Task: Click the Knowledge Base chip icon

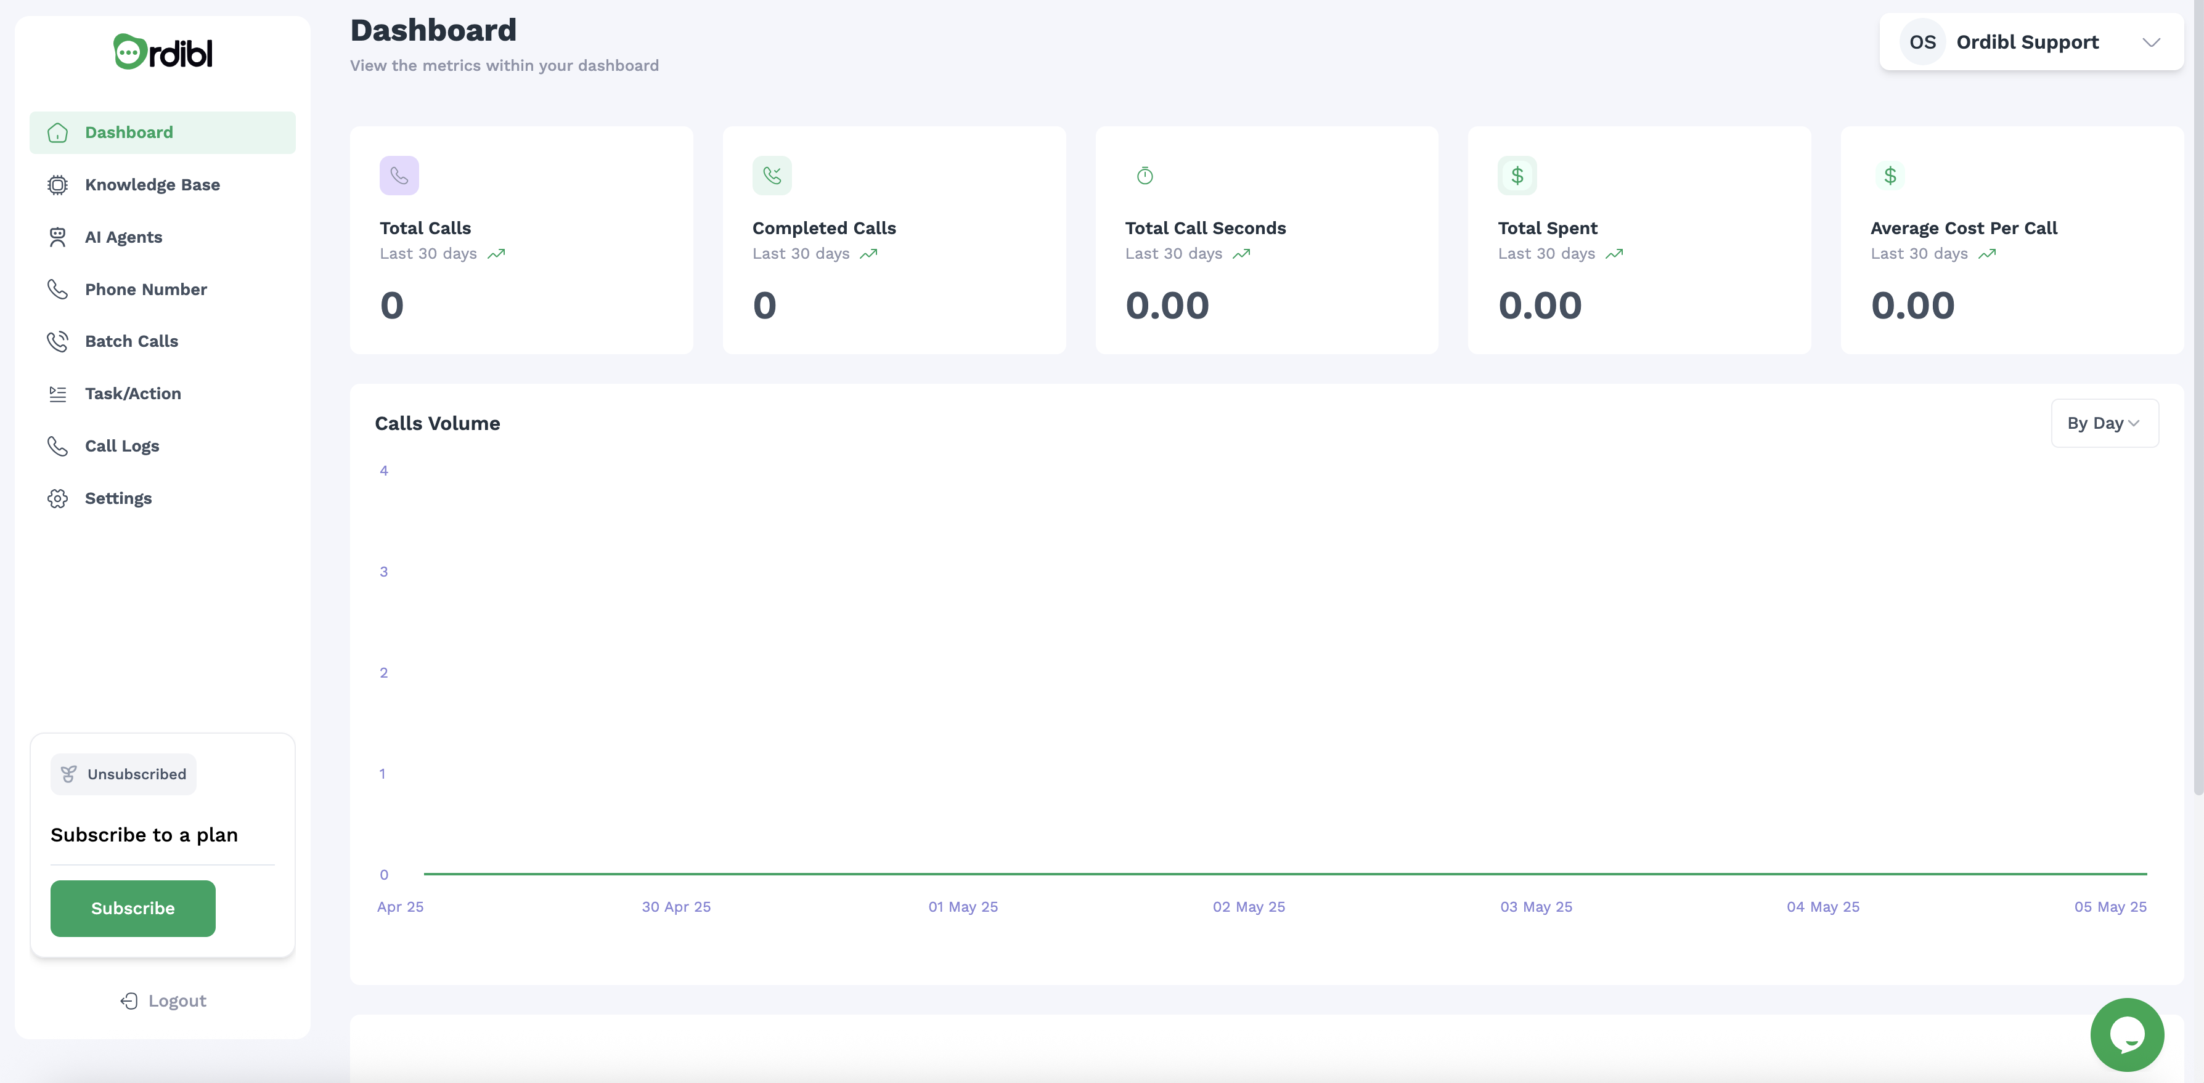Action: click(x=57, y=185)
